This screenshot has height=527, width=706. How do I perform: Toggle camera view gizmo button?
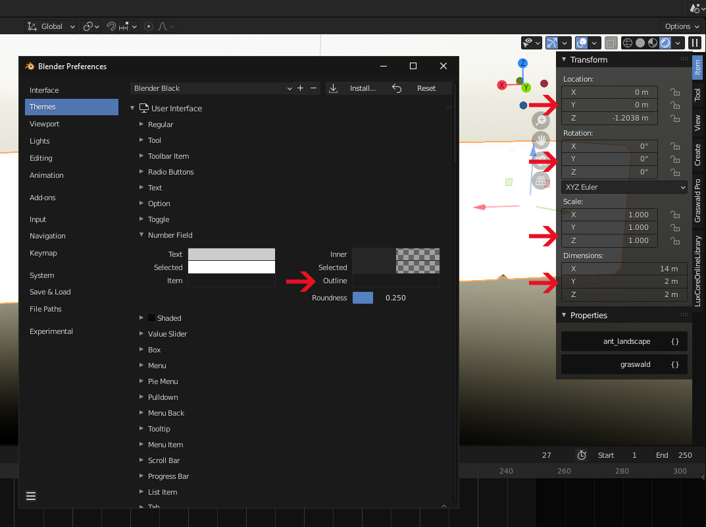pyautogui.click(x=541, y=161)
